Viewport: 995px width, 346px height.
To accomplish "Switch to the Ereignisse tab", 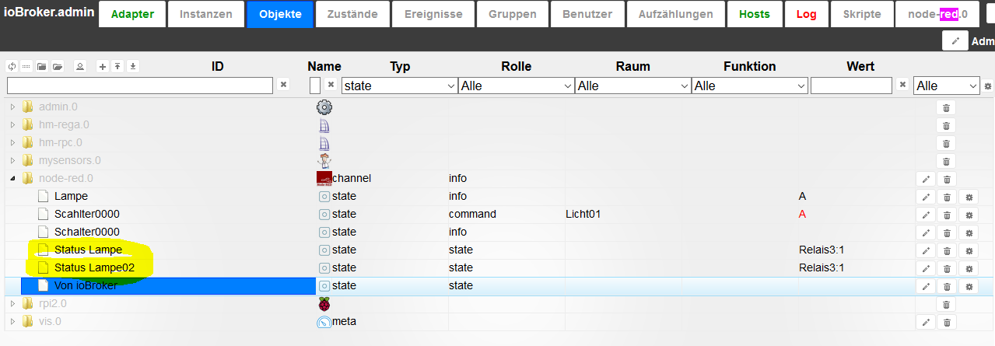I will [x=433, y=14].
